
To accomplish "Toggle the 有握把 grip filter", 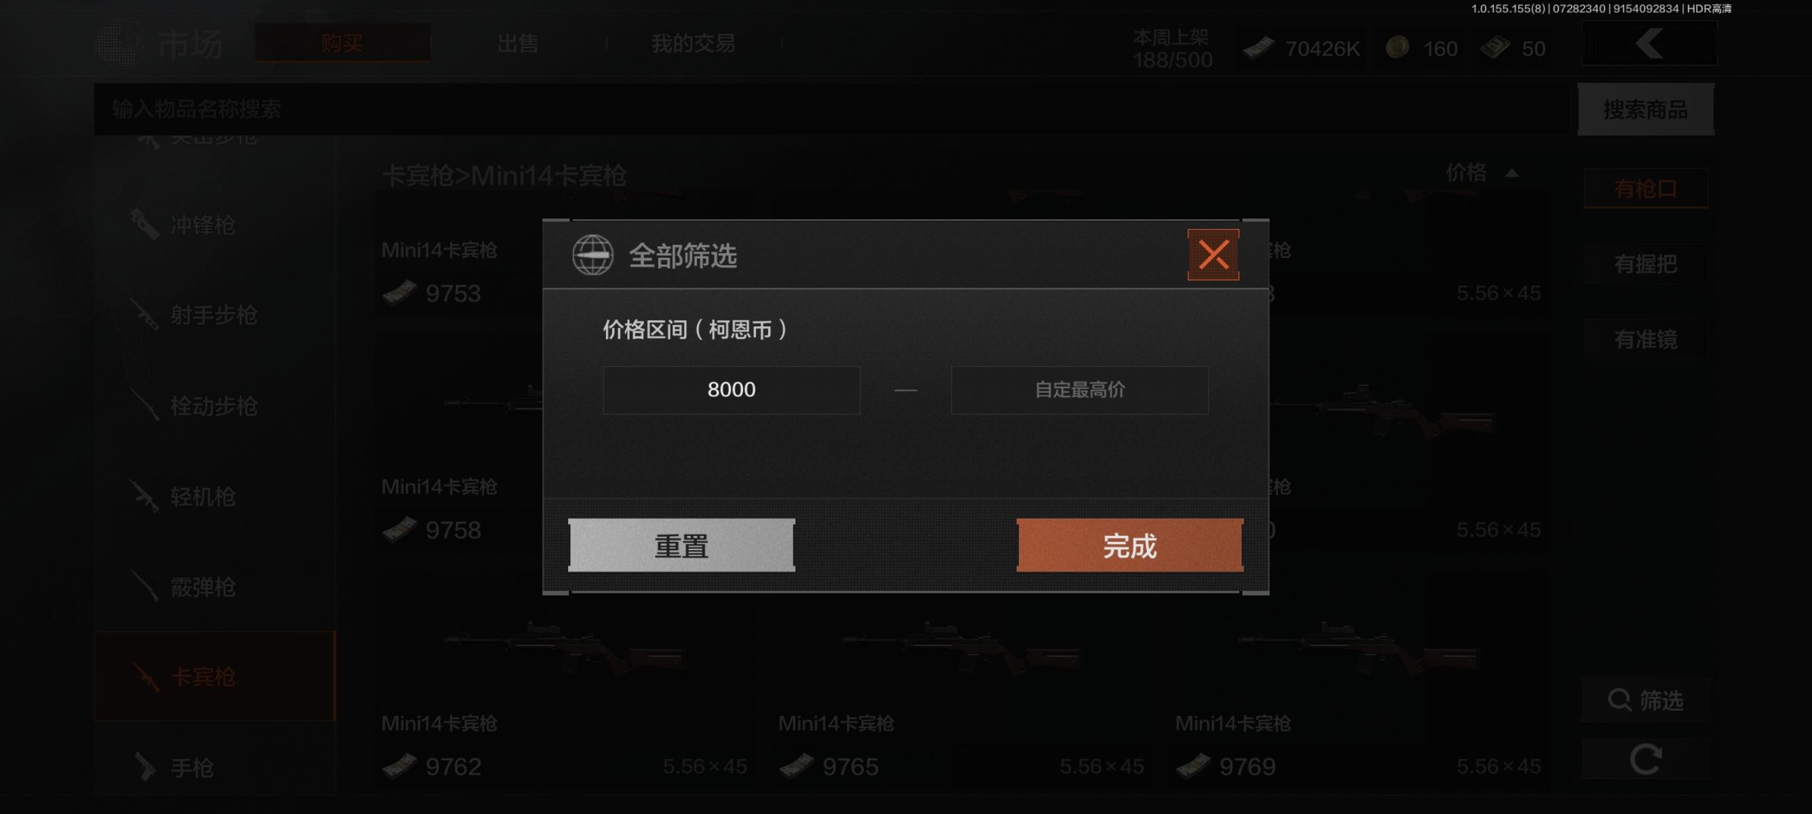I will 1645,265.
